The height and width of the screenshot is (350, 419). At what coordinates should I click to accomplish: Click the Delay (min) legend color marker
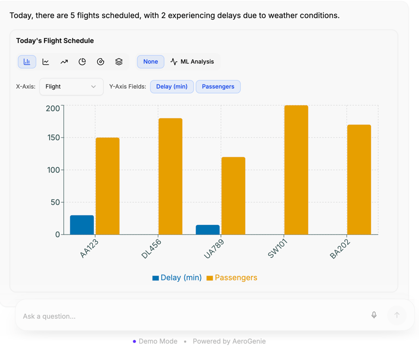pyautogui.click(x=155, y=277)
